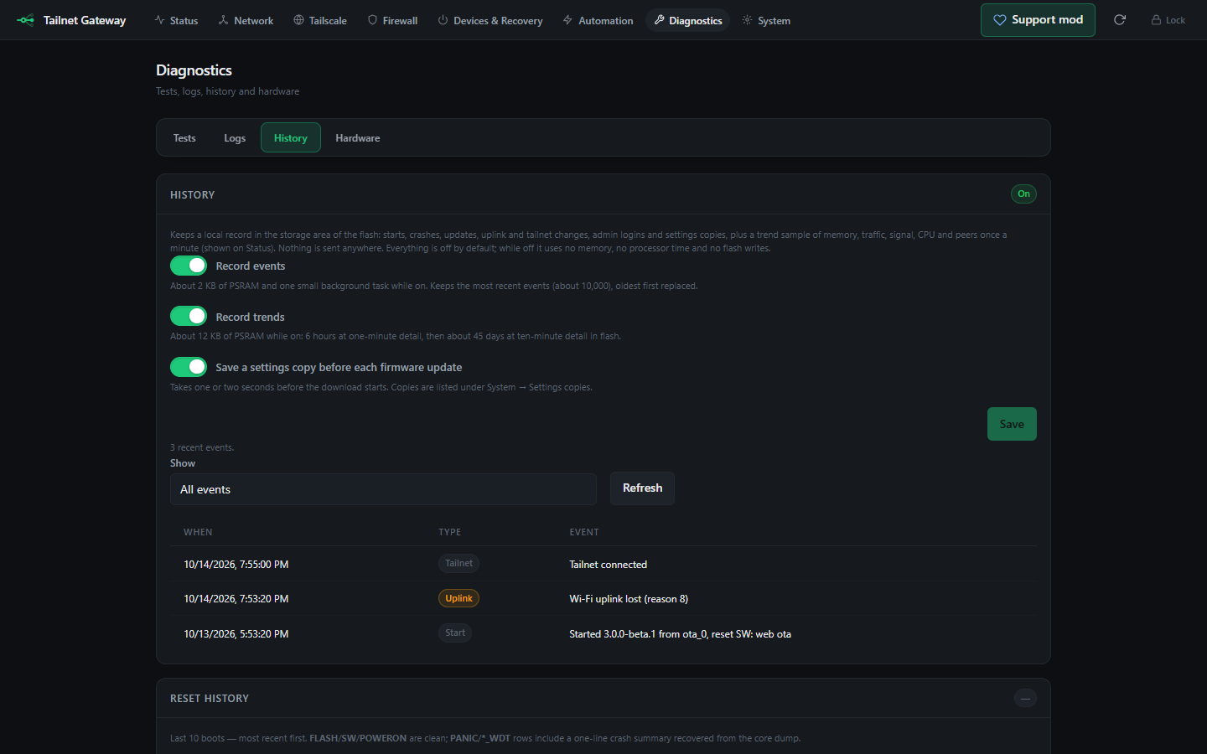Open the Status page in navigation
The height and width of the screenshot is (754, 1207).
pos(176,20)
